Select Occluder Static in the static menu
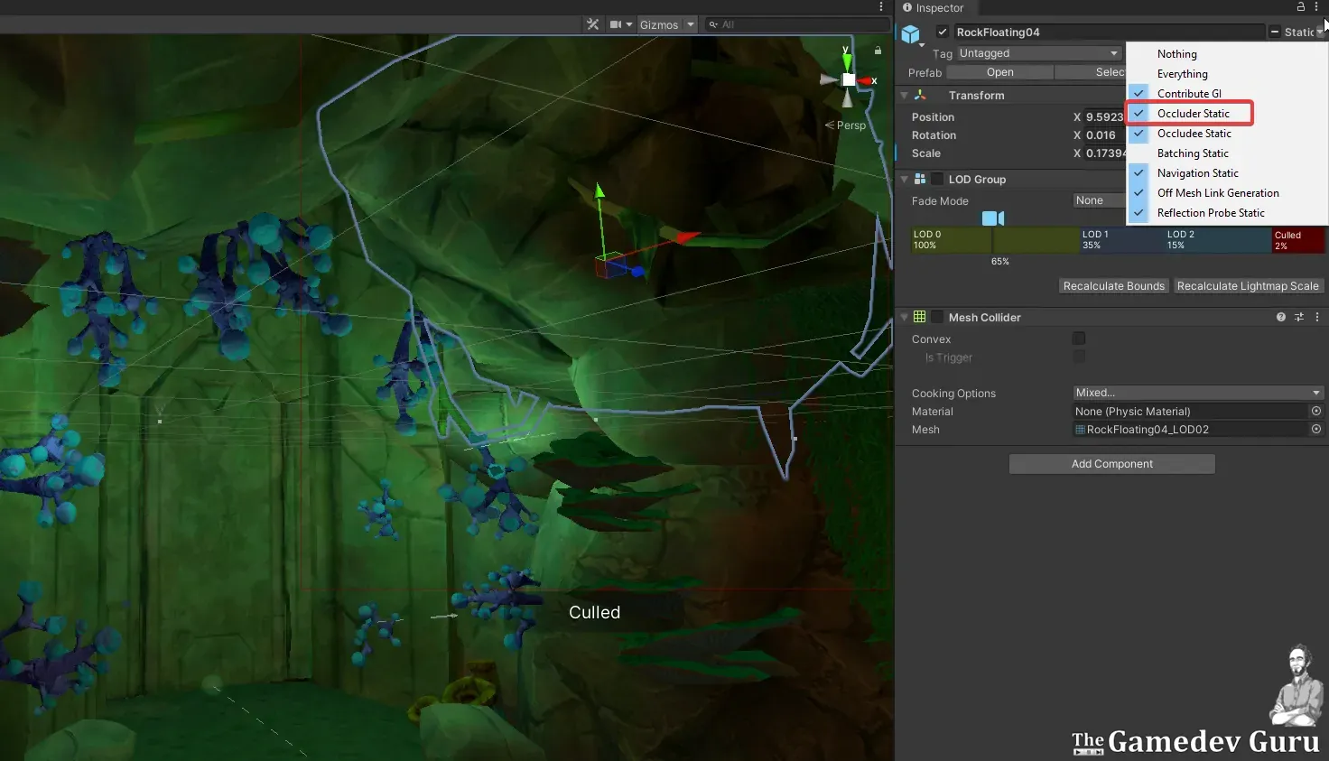 [1193, 114]
